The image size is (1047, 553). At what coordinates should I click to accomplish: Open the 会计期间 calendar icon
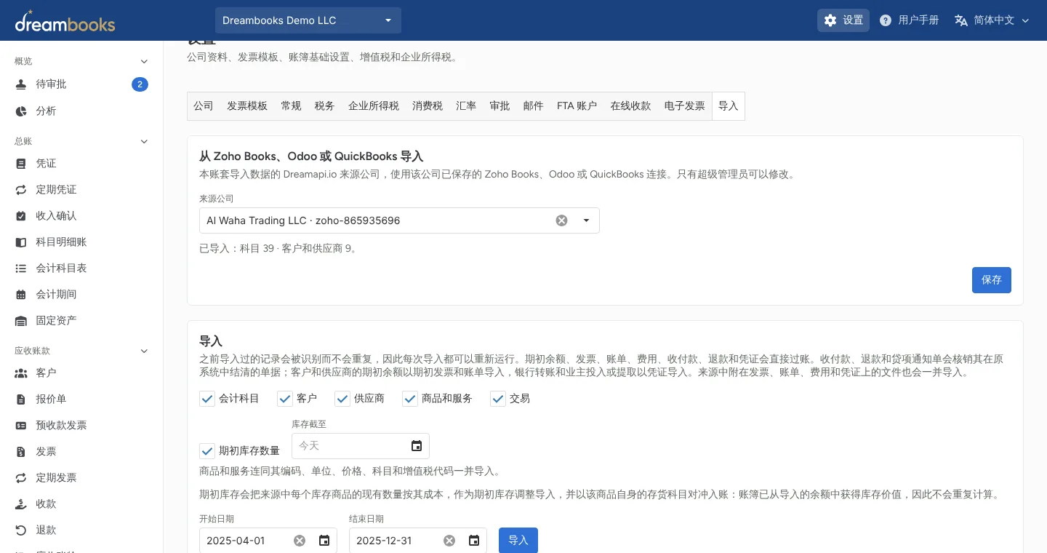click(21, 294)
